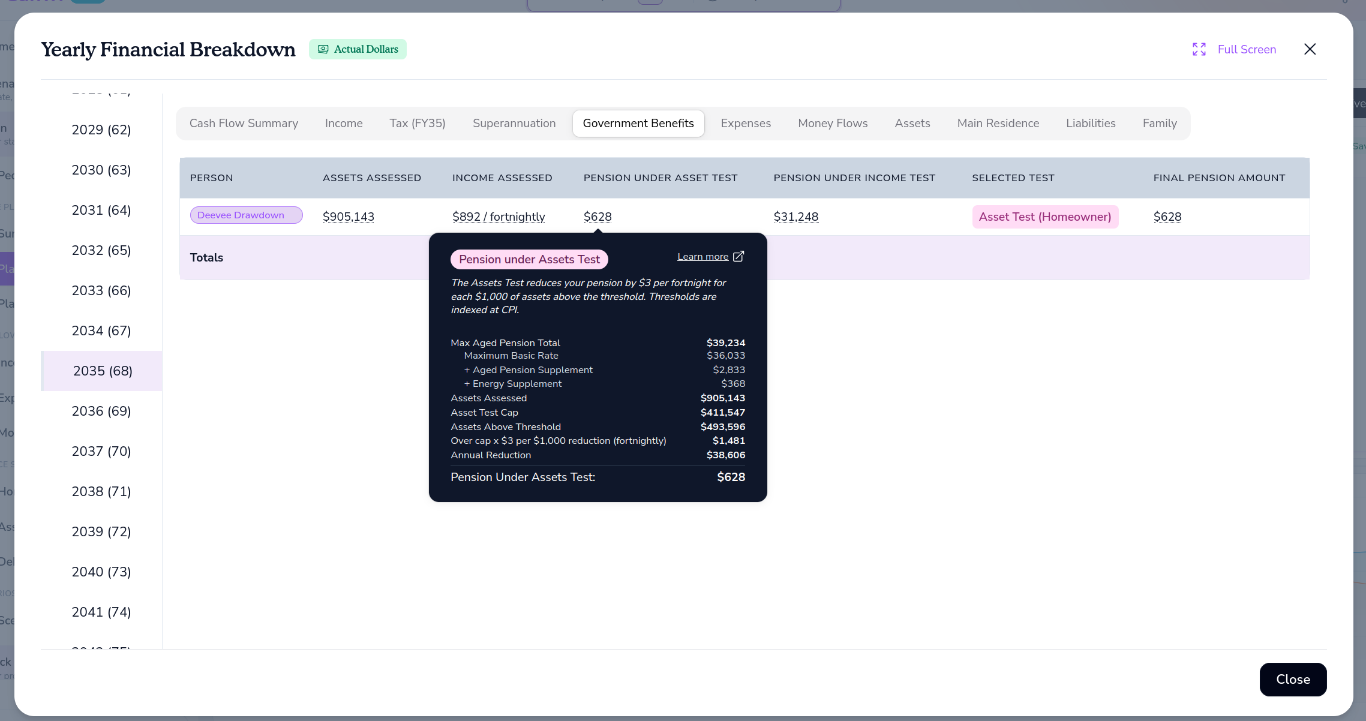Viewport: 1366px width, 721px height.
Task: Click the Actual Dollars badge
Action: pos(358,49)
